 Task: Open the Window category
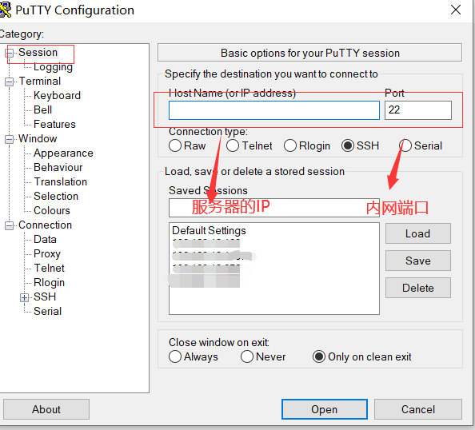[x=38, y=139]
